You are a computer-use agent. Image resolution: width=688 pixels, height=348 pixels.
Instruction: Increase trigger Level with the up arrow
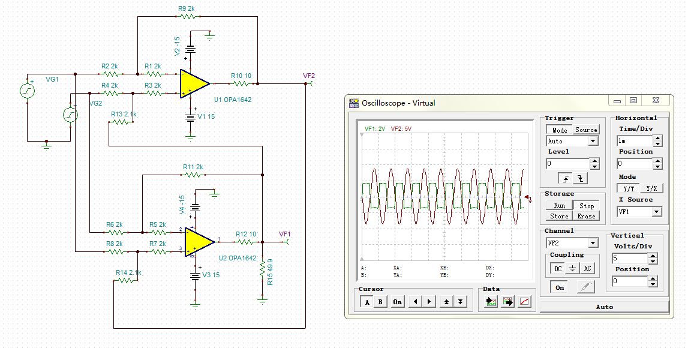point(594,161)
